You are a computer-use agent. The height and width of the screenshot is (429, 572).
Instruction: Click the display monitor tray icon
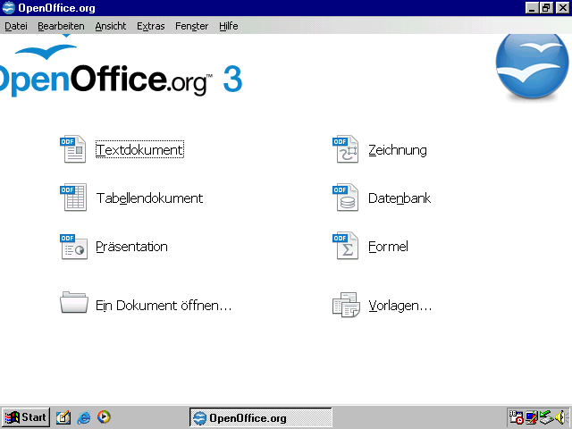click(532, 417)
